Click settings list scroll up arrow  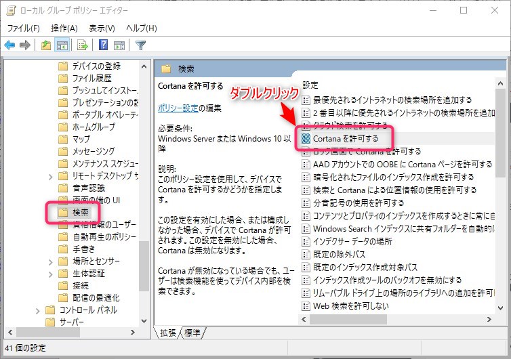click(501, 84)
